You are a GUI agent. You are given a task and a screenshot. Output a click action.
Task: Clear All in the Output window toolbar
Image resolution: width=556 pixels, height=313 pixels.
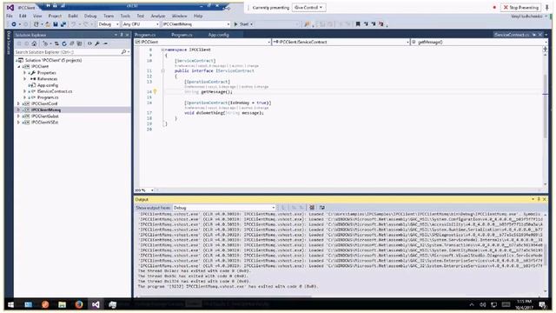pos(312,207)
